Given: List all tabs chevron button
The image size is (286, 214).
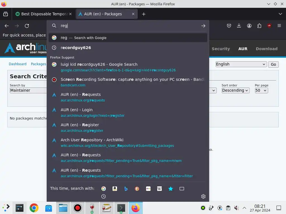Looking at the screenshot, I should pyautogui.click(x=280, y=14).
